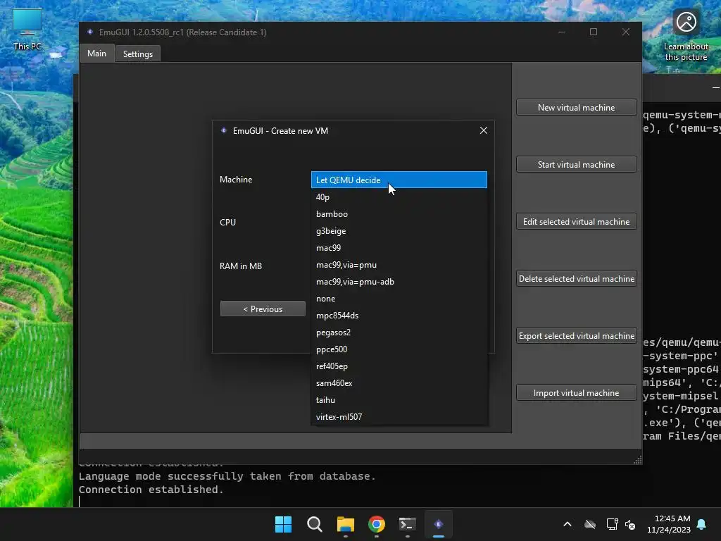Choose mac99 in the dropdown list

399,248
